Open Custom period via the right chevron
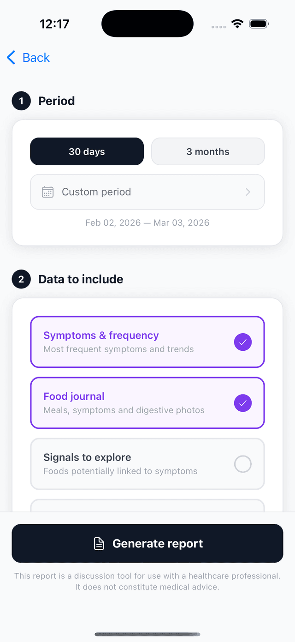 coord(248,192)
